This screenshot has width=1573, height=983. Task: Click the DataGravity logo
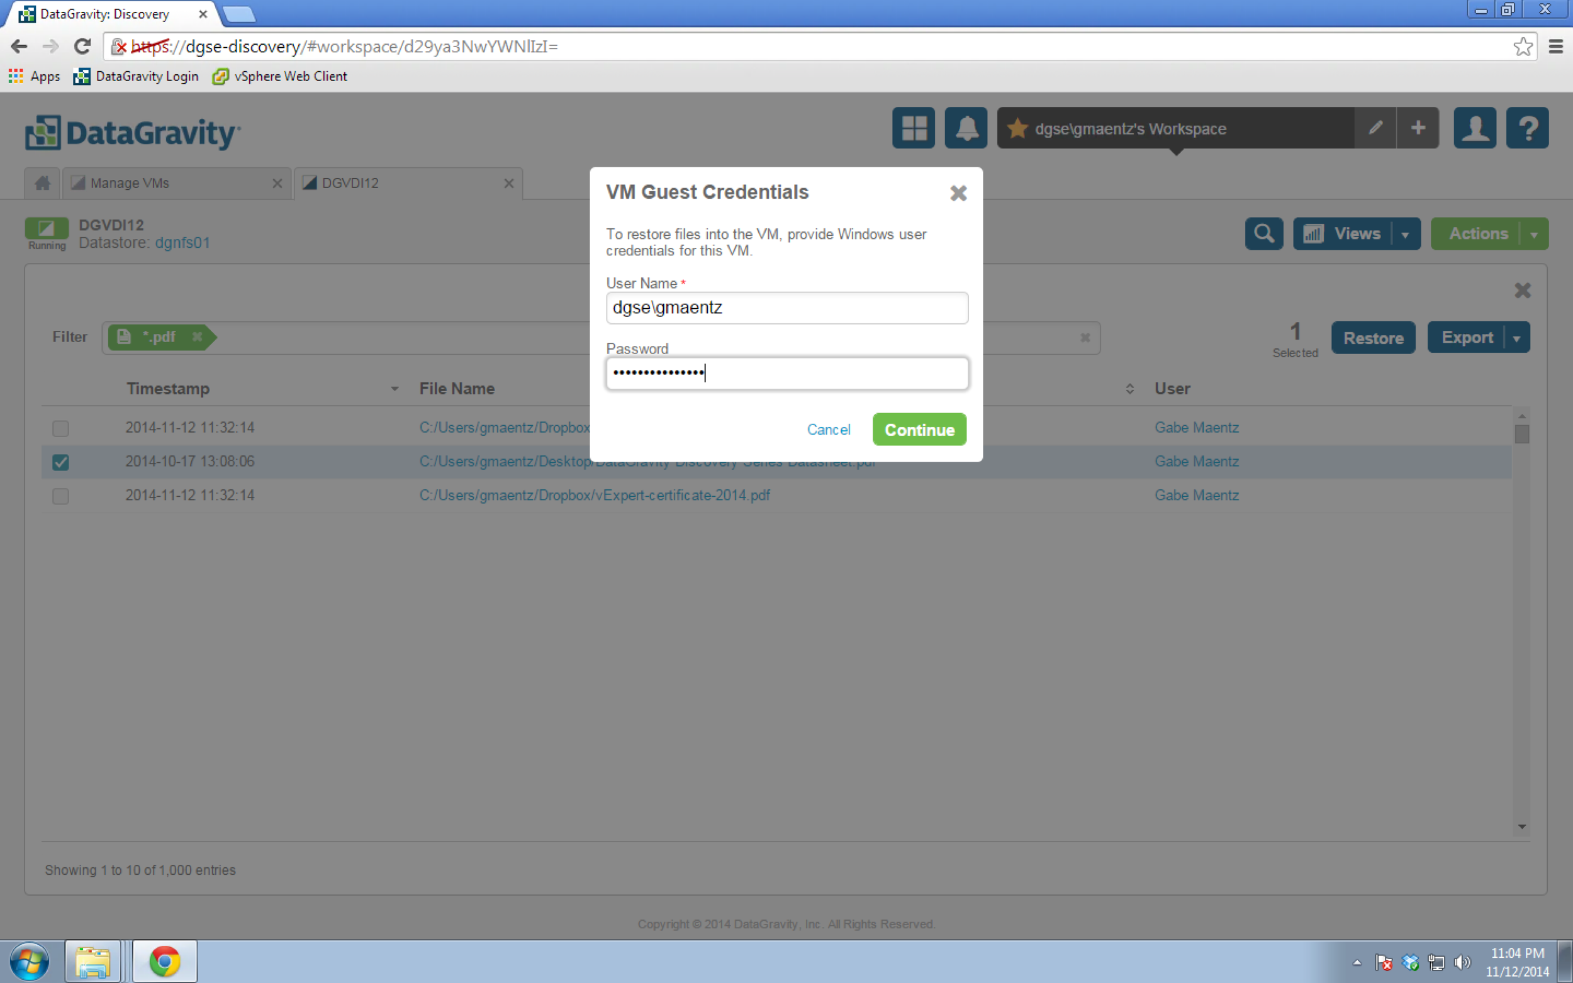tap(133, 133)
